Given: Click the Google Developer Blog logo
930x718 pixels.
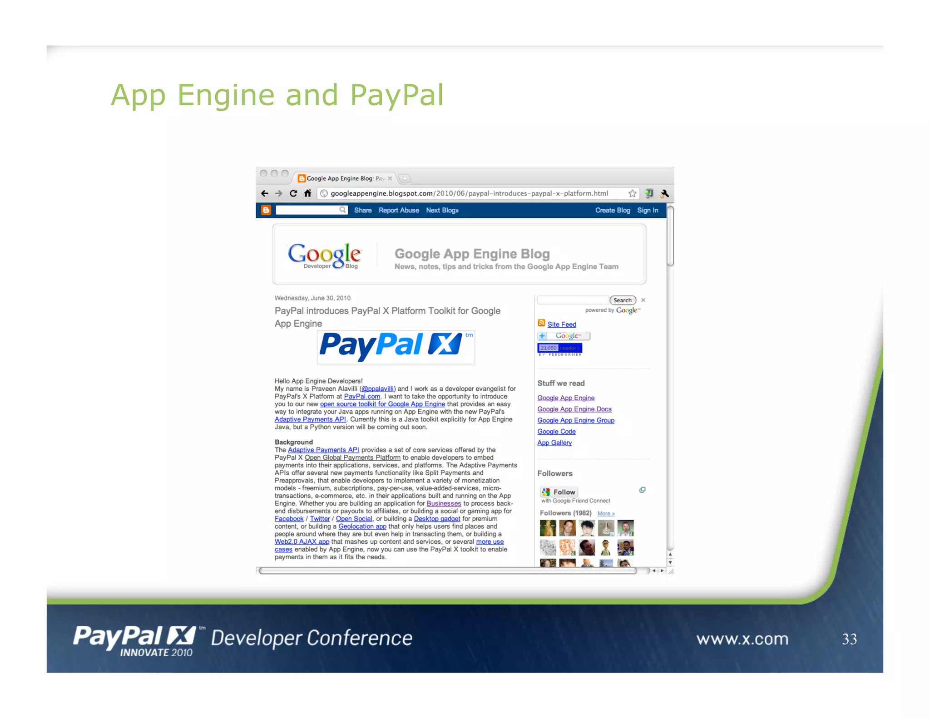Looking at the screenshot, I should (324, 256).
